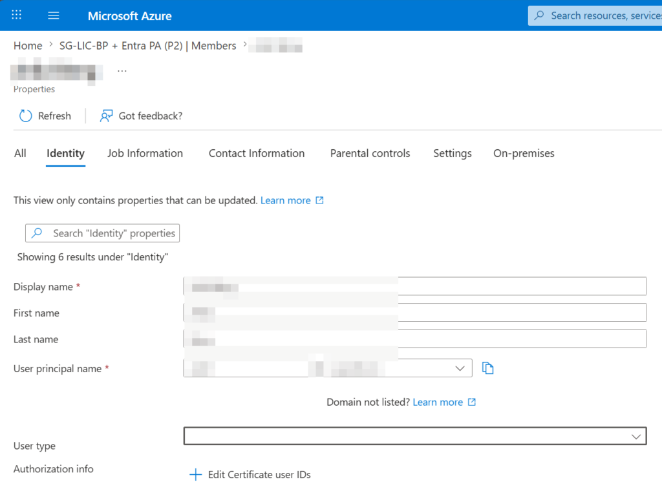This screenshot has width=662, height=491.
Task: Click the User type label
Action: click(34, 446)
